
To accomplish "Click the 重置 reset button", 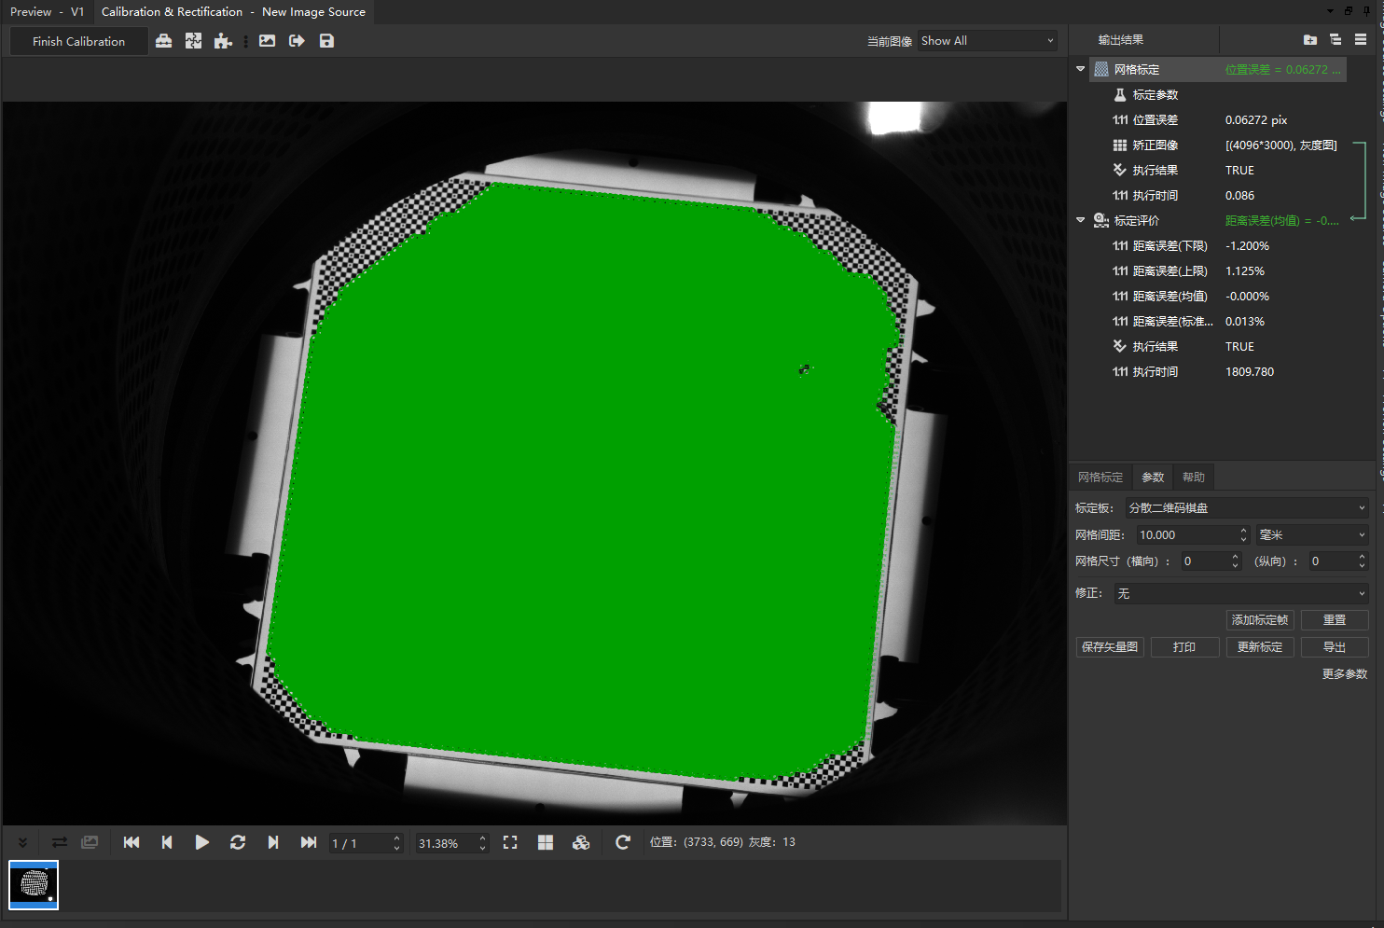I will pyautogui.click(x=1335, y=620).
